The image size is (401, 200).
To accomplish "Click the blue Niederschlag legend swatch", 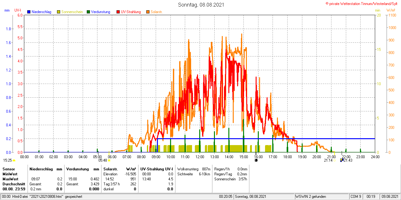I will (29, 12).
